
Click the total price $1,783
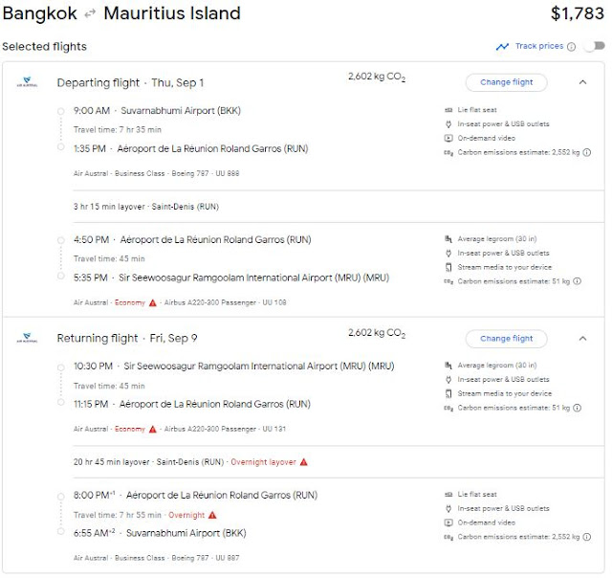pyautogui.click(x=578, y=13)
